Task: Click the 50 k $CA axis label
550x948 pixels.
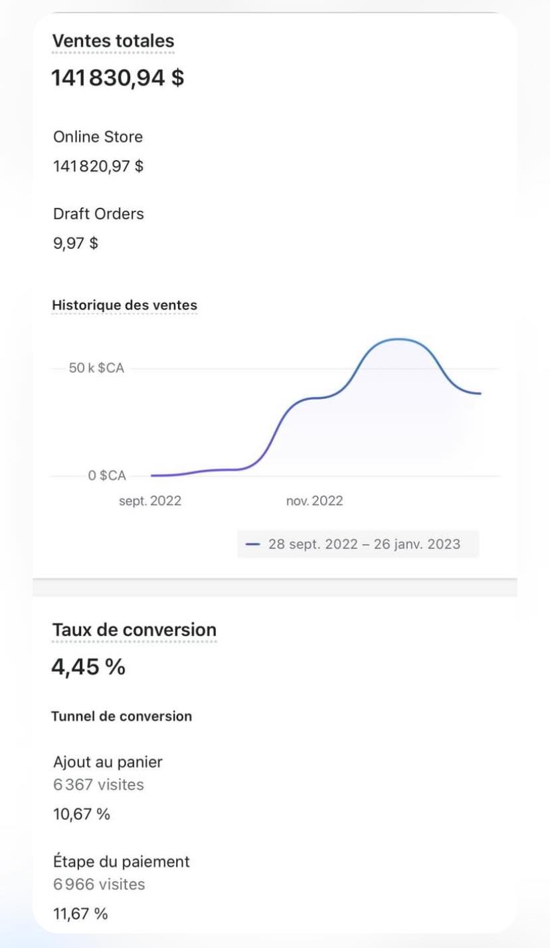Action: pos(96,368)
